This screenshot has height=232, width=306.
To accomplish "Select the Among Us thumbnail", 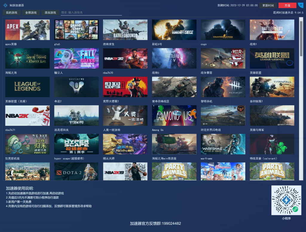I will (174, 116).
